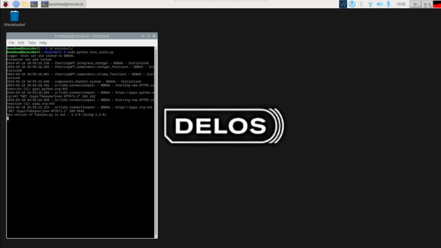Click the 'Formatter set and locked.' line
Screen dimensions: 441x248
pyautogui.click(x=30, y=59)
